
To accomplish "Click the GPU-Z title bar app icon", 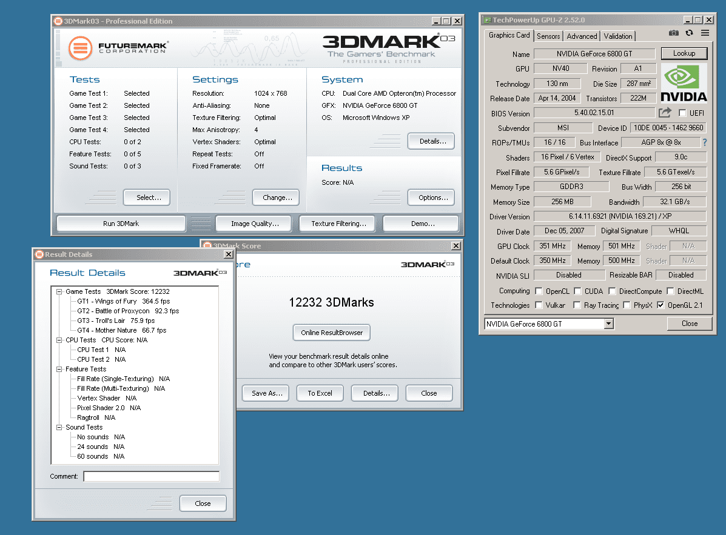I will click(487, 20).
